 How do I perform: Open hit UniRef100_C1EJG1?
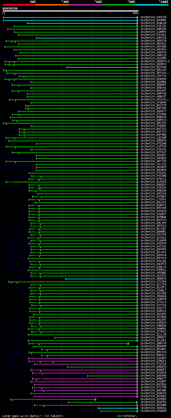pos(153,26)
